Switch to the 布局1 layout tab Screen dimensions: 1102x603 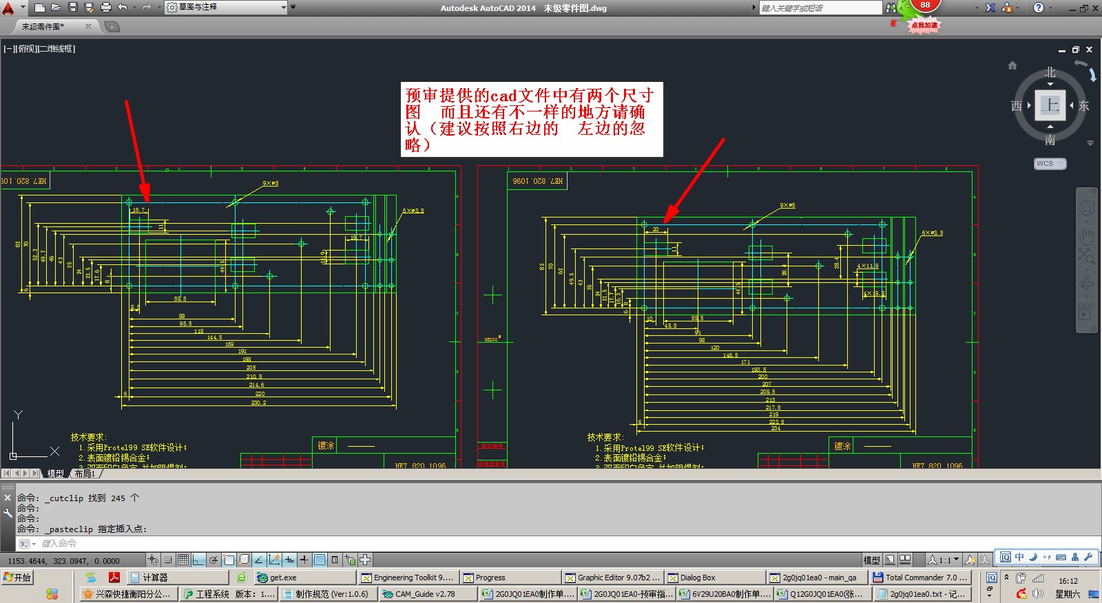click(x=84, y=474)
